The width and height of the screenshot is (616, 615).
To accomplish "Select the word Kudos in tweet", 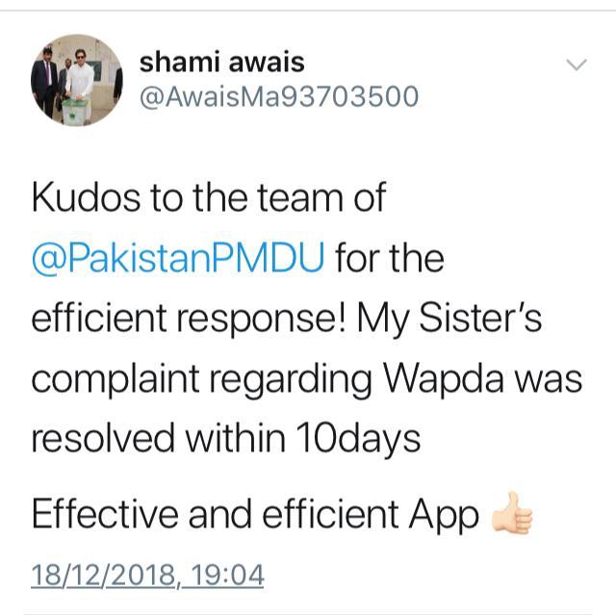I will pos(86,197).
